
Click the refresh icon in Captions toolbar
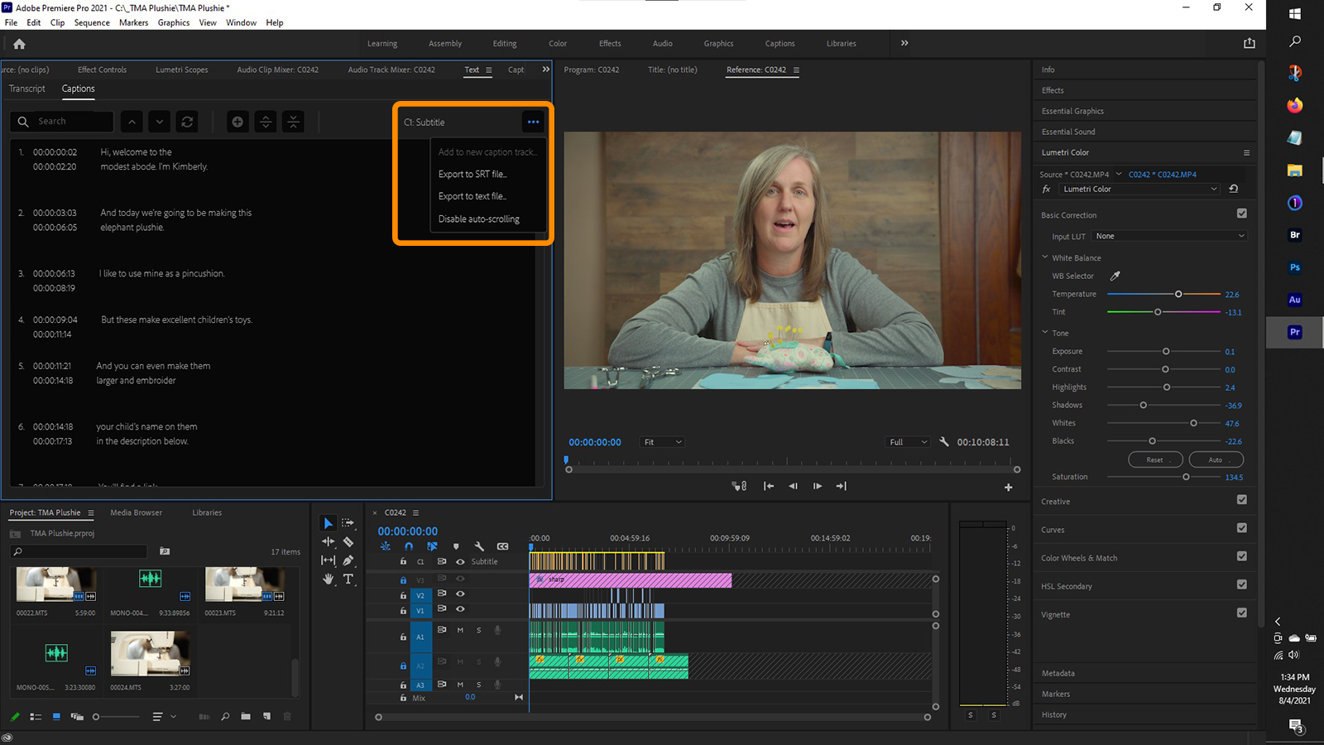(x=188, y=122)
